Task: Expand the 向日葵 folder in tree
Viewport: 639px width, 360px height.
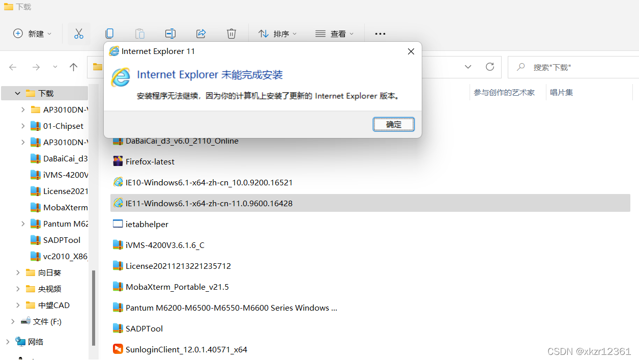Action: pos(18,272)
